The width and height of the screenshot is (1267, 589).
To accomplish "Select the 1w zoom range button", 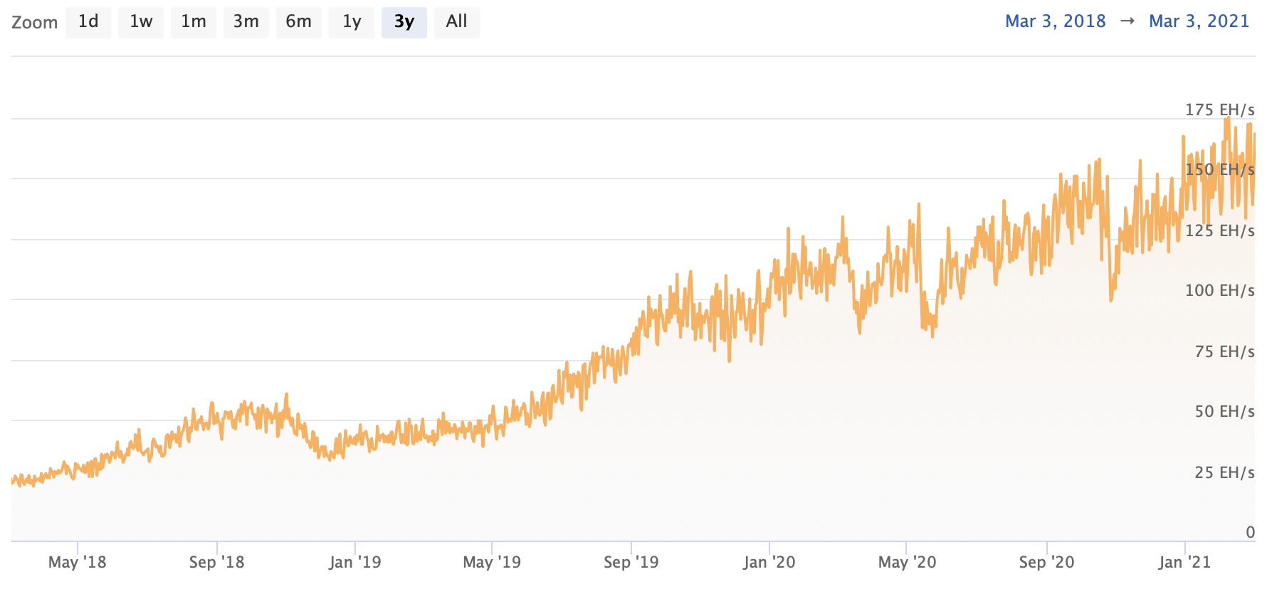I will 141,22.
